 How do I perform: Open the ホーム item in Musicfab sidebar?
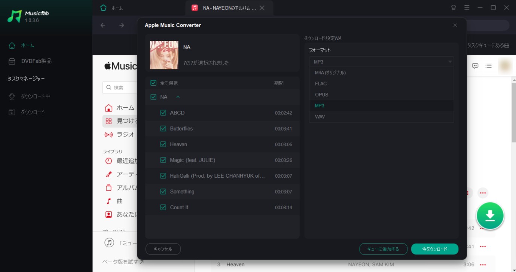coord(22,45)
